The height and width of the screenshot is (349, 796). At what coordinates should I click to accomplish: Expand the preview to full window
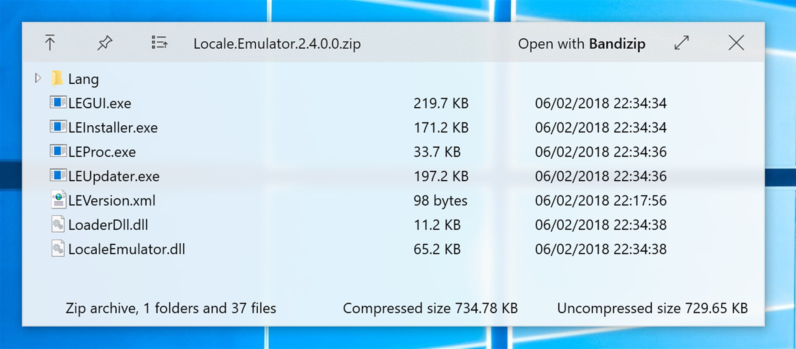(681, 43)
